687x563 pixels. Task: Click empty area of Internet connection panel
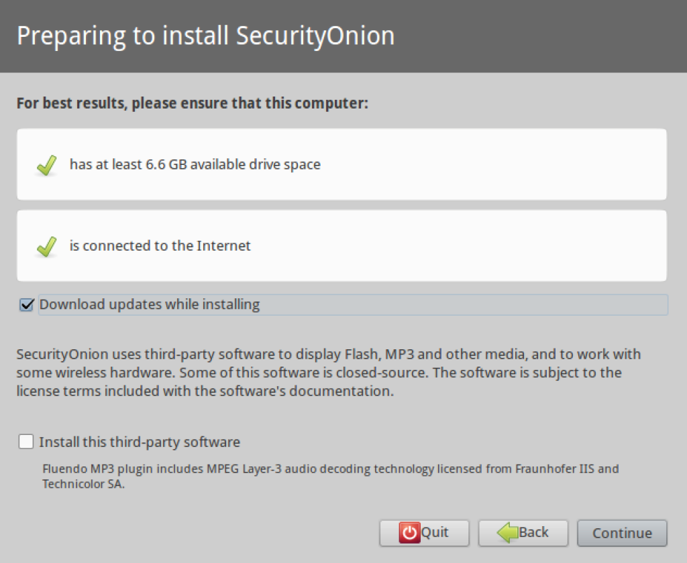[470, 247]
